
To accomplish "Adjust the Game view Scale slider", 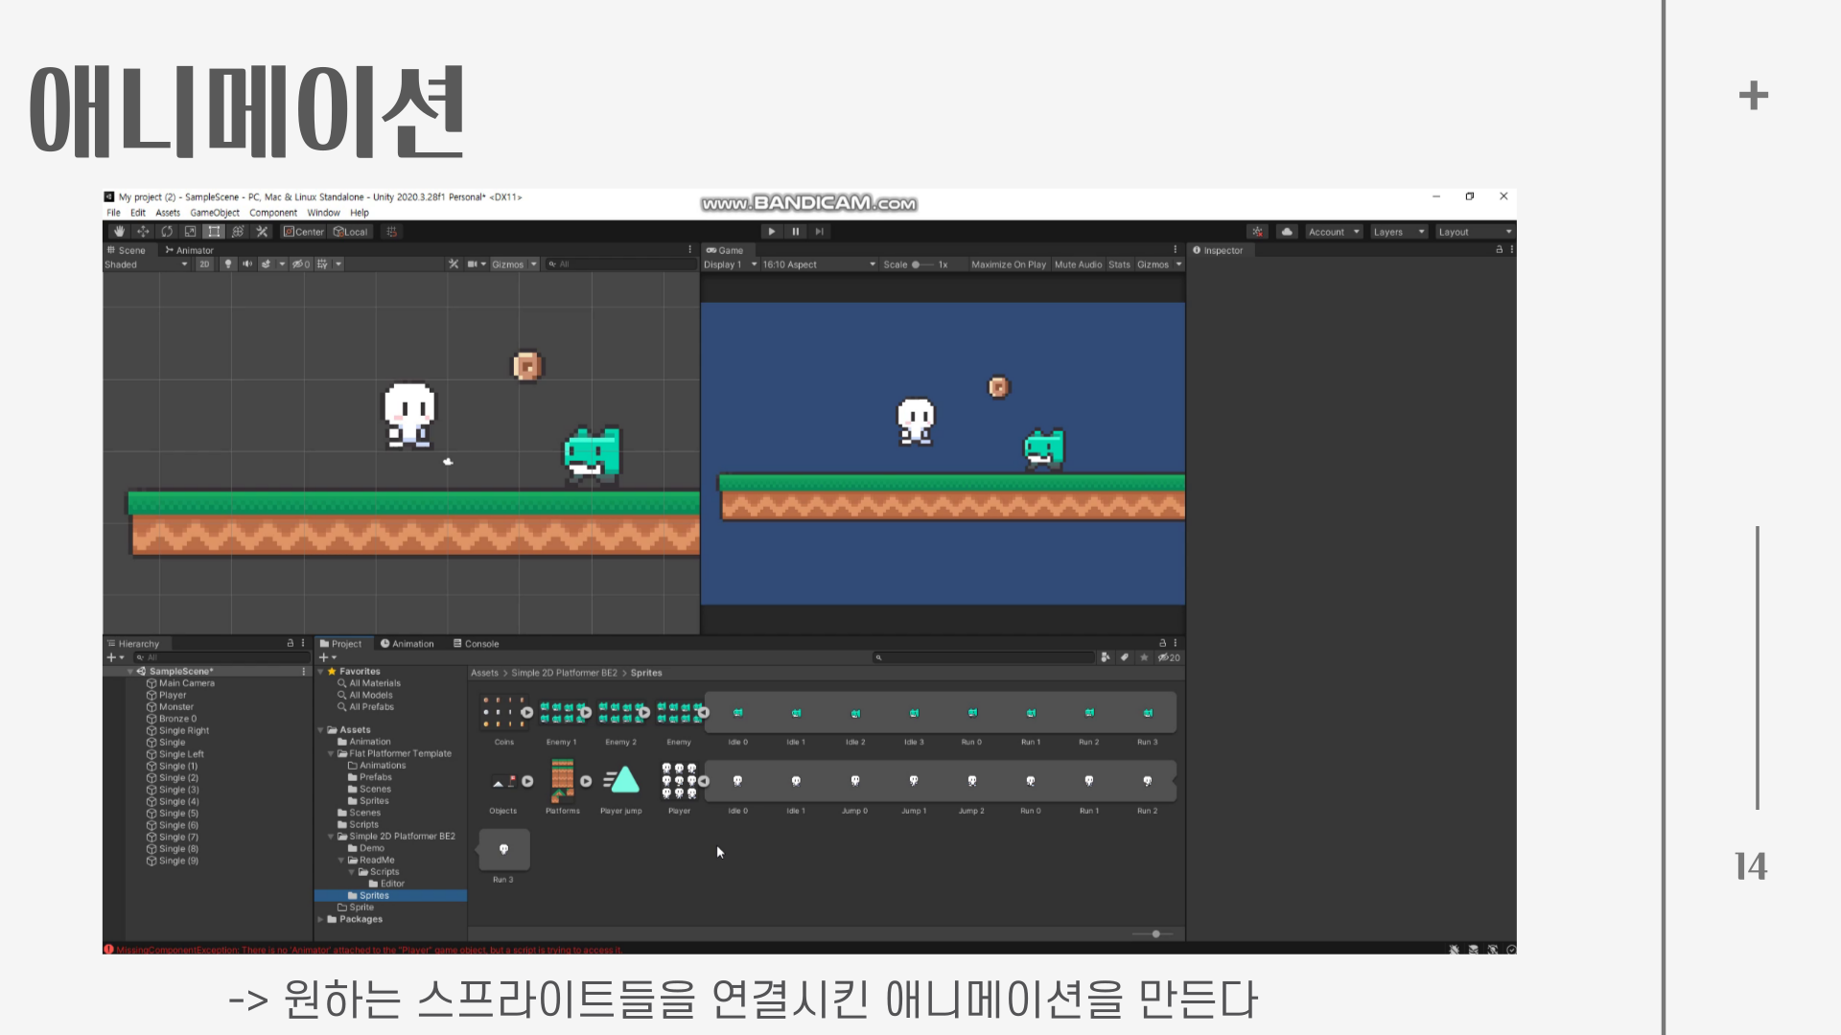I will (x=921, y=264).
